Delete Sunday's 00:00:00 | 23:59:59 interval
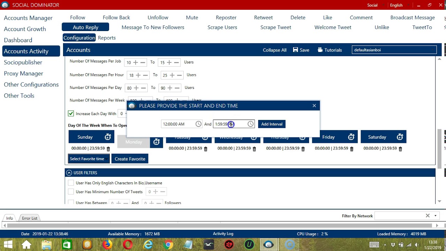 [x=108, y=149]
